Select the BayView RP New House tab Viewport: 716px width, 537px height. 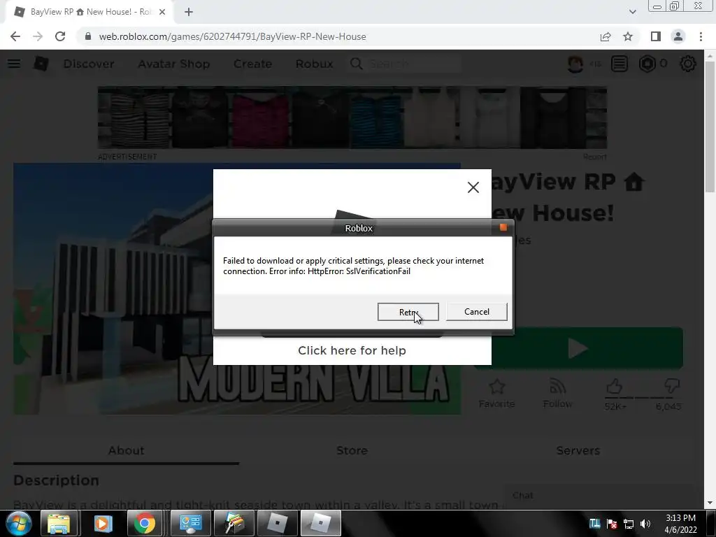coord(89,12)
